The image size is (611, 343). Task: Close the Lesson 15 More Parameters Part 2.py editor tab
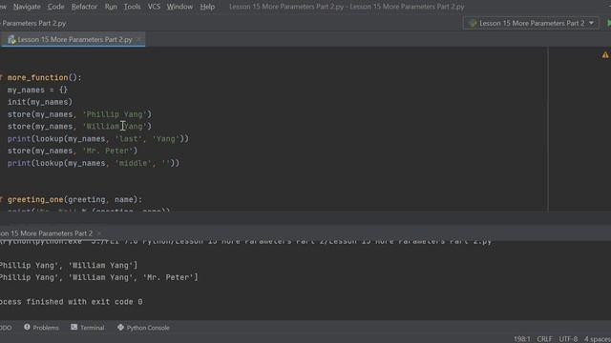point(138,39)
